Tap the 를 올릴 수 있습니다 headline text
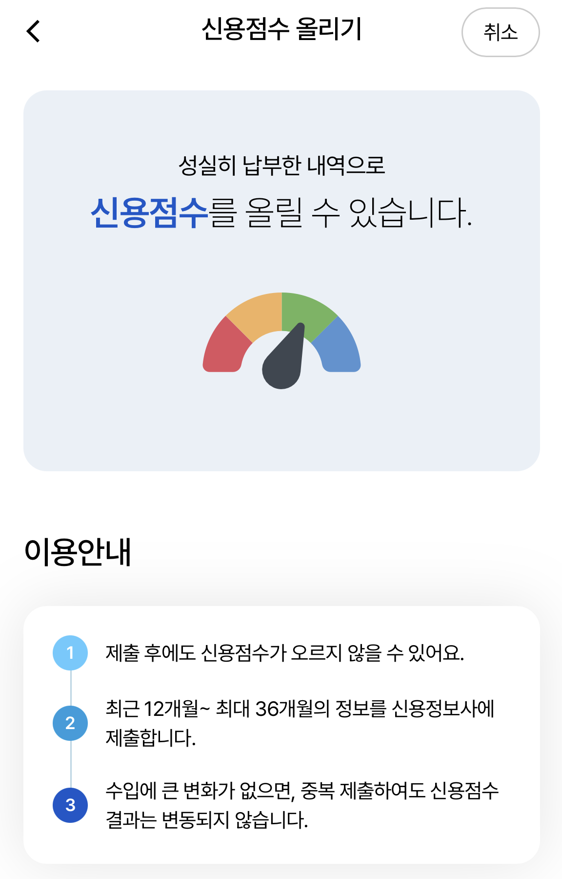The width and height of the screenshot is (562, 879). click(341, 213)
